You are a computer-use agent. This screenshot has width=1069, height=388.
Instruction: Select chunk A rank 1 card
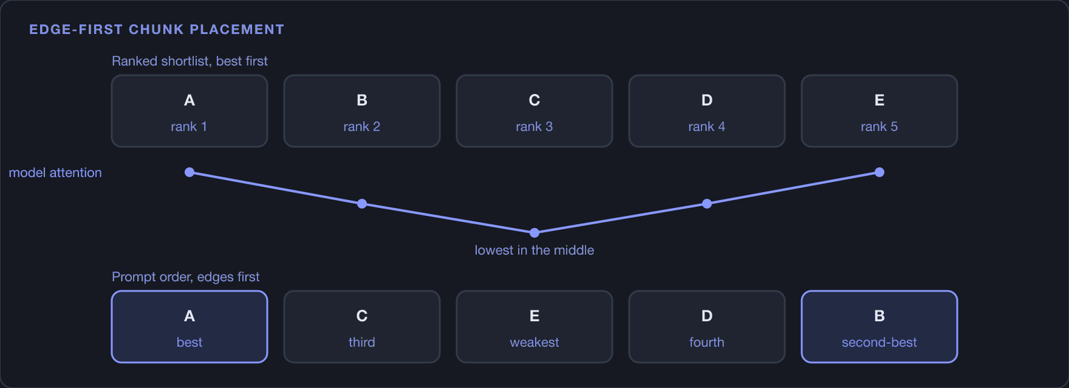click(190, 111)
